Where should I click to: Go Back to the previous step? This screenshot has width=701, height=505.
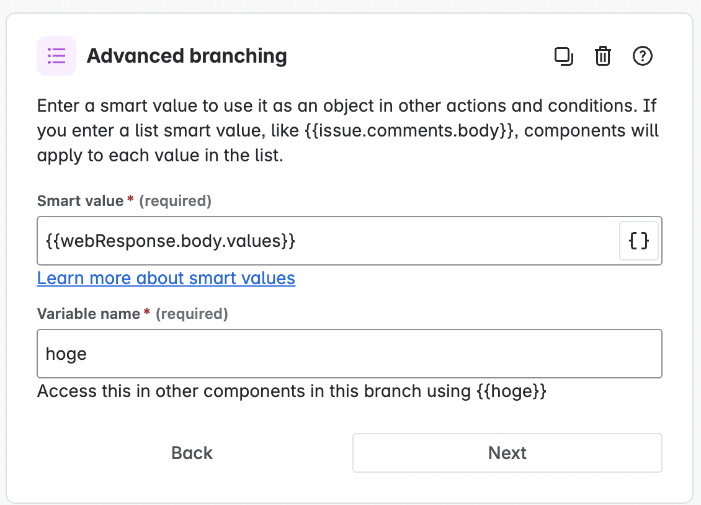192,453
